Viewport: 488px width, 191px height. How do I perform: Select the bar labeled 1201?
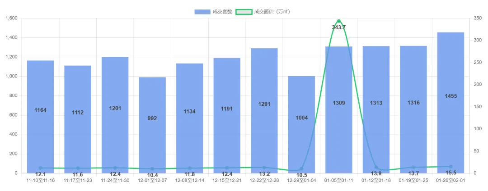(115, 115)
